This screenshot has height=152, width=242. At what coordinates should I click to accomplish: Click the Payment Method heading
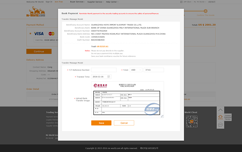pyautogui.click(x=35, y=25)
